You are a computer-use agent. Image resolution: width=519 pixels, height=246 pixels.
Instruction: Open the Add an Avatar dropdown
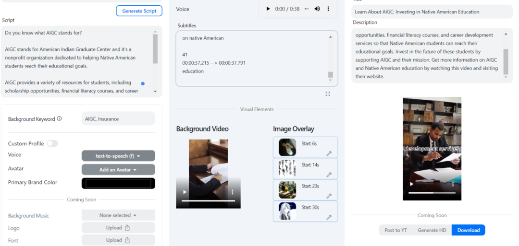tap(118, 170)
